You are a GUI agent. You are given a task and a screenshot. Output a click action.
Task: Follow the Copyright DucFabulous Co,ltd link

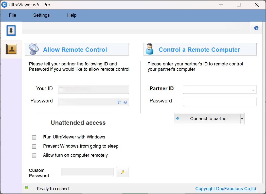point(225,189)
